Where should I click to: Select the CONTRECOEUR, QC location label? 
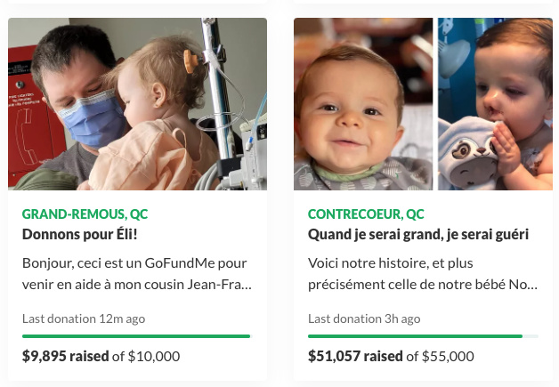[x=366, y=214]
